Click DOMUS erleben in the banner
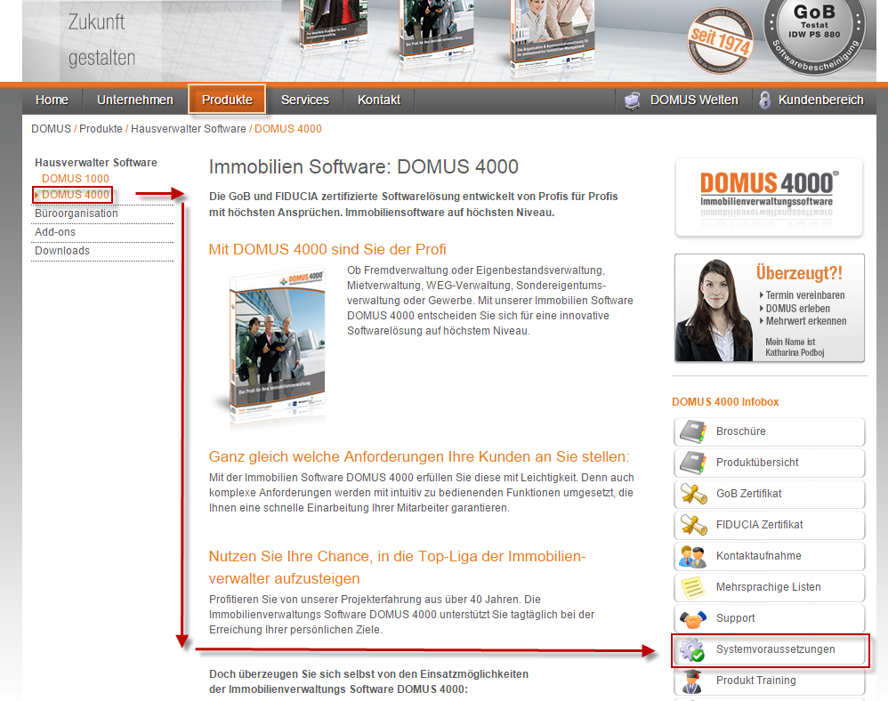 pos(797,309)
